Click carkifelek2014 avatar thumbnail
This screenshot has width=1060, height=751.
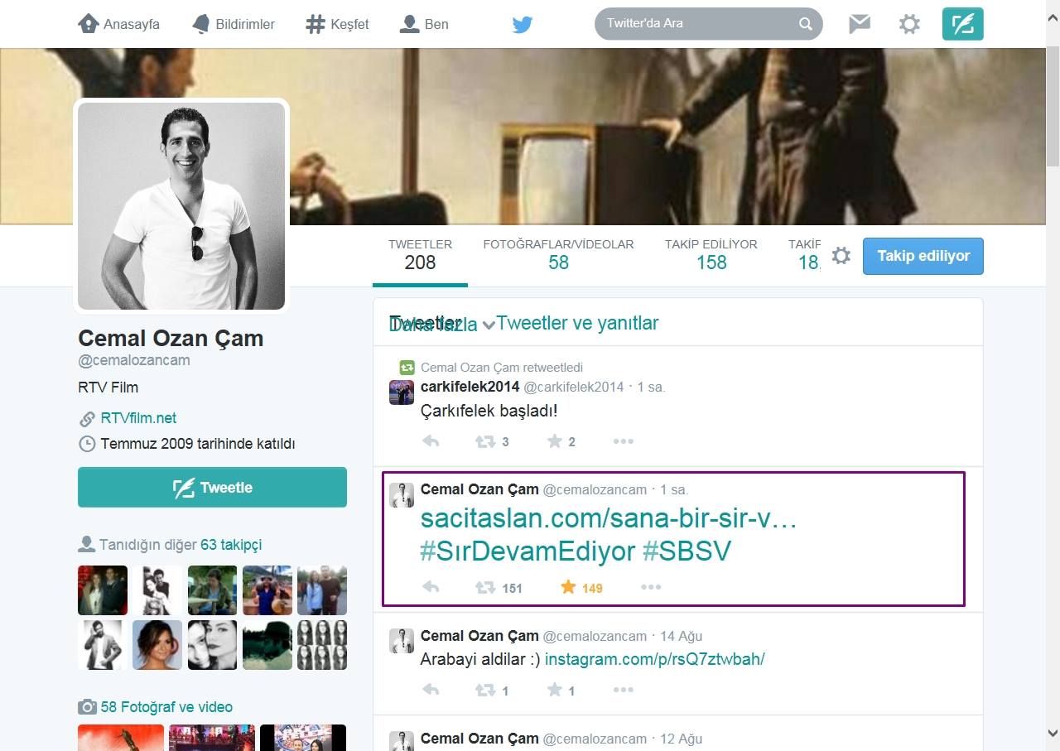click(402, 392)
